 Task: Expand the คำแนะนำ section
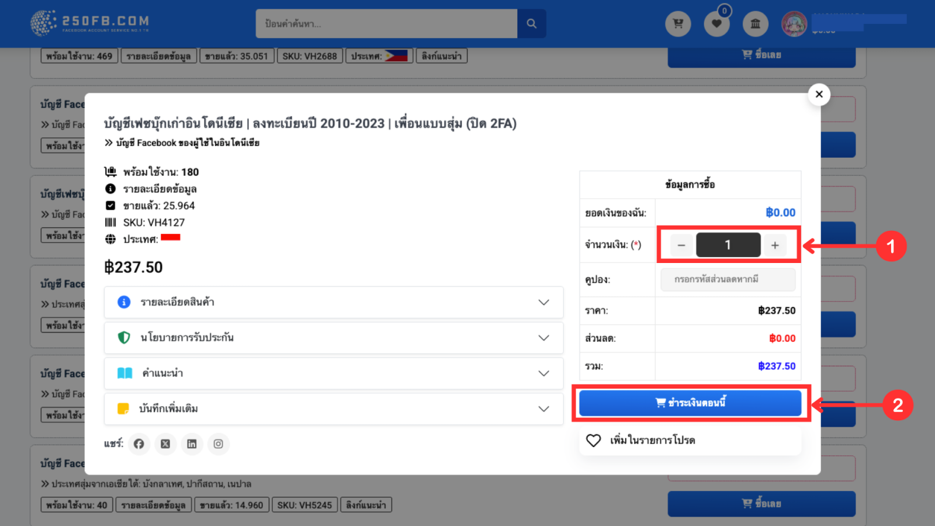(x=333, y=373)
